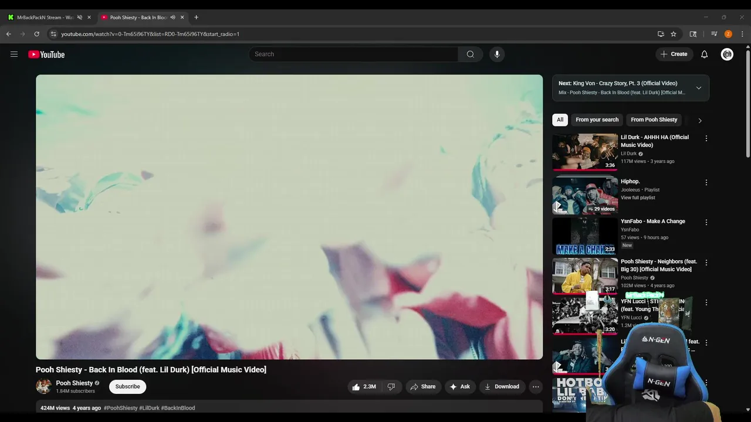Open the tab search side panel icon
Image resolution: width=751 pixels, height=422 pixels.
click(x=693, y=34)
